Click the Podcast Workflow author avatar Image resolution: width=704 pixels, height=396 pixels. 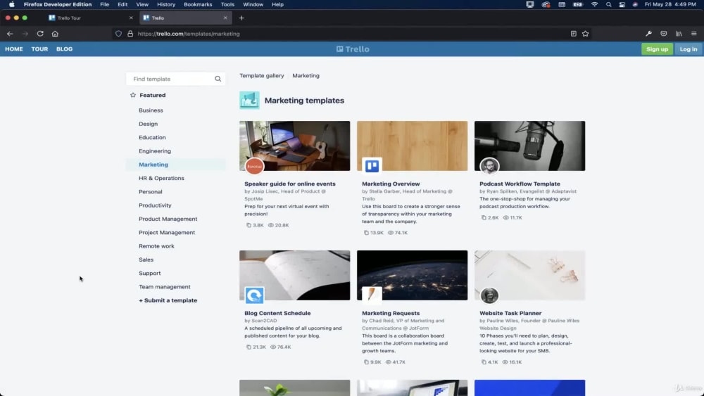click(x=489, y=167)
